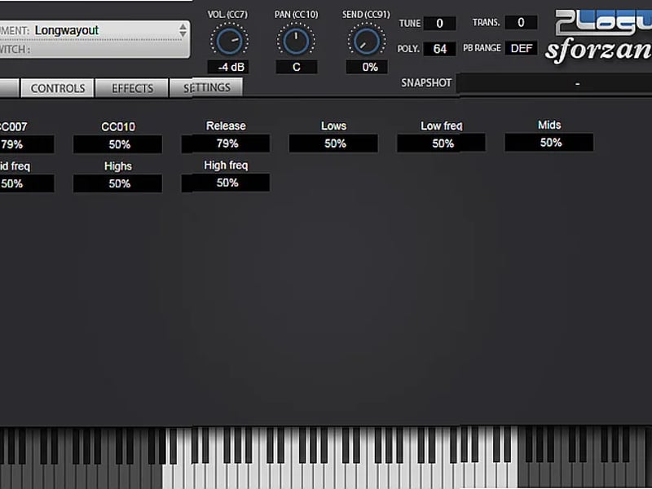
Task: Click the sforzando logo
Action: click(x=613, y=46)
